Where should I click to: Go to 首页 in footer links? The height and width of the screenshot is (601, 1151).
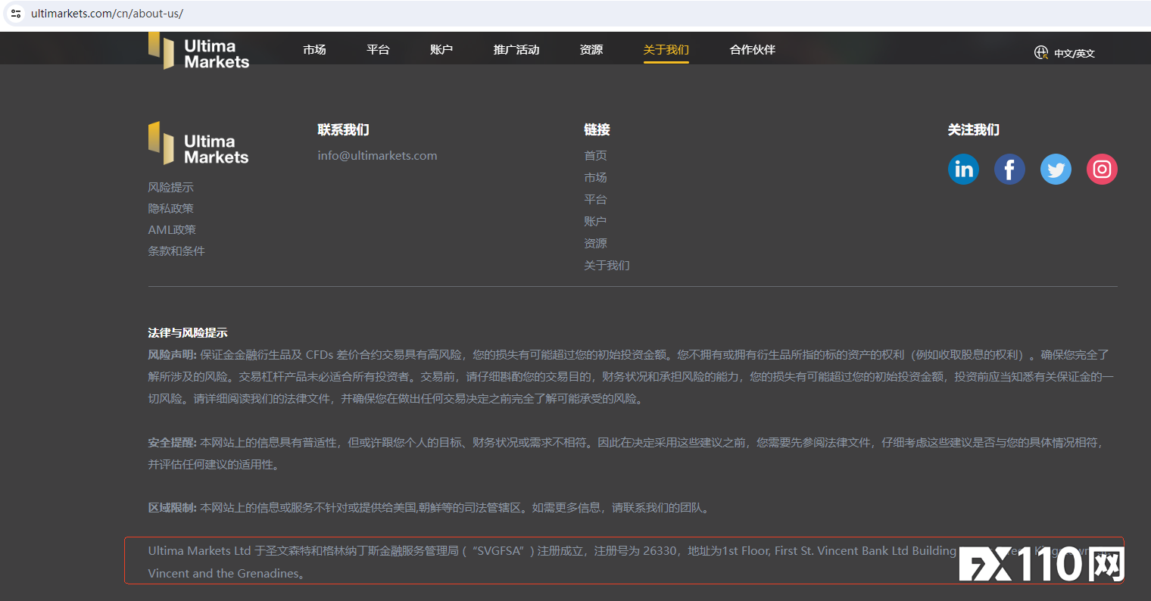[595, 155]
